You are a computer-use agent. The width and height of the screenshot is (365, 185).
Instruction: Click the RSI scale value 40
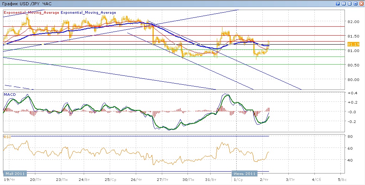(349, 160)
